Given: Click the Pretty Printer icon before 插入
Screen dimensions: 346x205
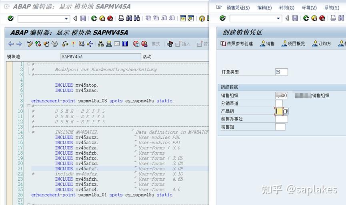Looking at the screenshot, I should pyautogui.click(x=170, y=44).
